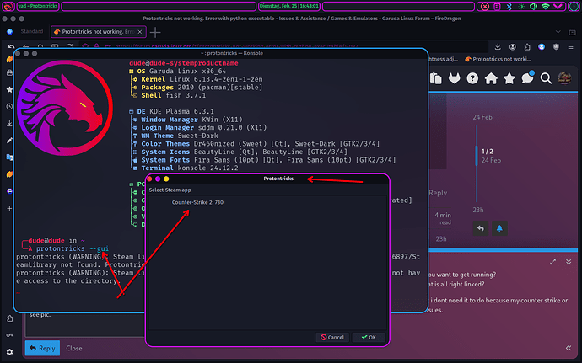
Task: Click the Shell fish 3.7.1 line in Konsole
Action: coord(174,95)
